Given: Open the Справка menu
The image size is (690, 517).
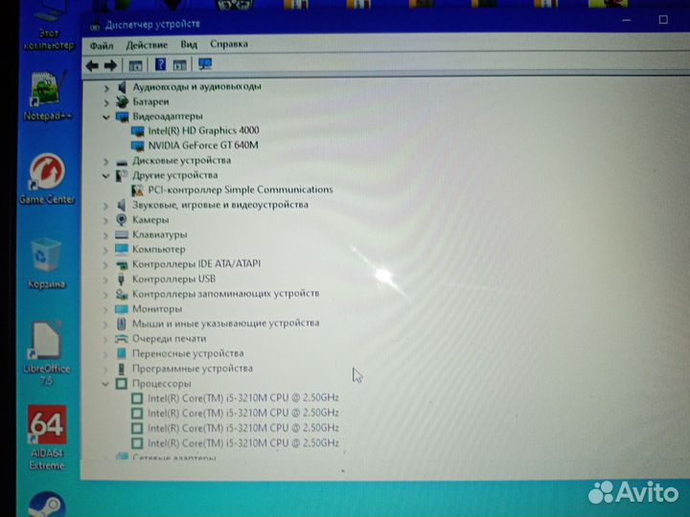Looking at the screenshot, I should point(229,44).
